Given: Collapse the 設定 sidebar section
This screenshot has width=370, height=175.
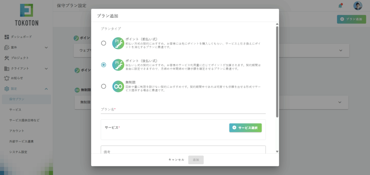Looking at the screenshot, I should click(x=46, y=89).
